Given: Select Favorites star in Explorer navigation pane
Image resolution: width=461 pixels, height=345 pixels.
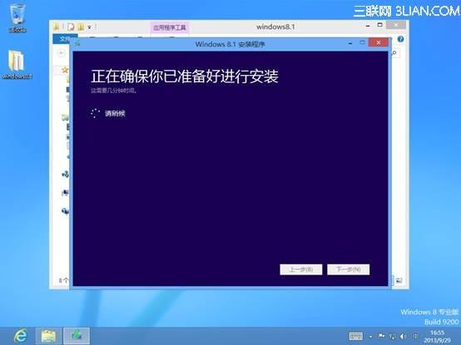Looking at the screenshot, I should (x=65, y=70).
